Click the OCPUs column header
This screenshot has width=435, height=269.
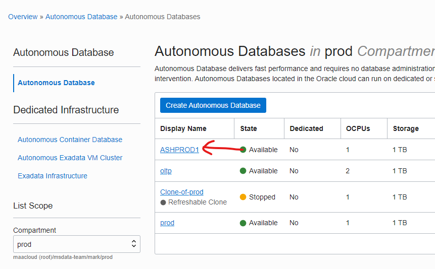coord(358,128)
